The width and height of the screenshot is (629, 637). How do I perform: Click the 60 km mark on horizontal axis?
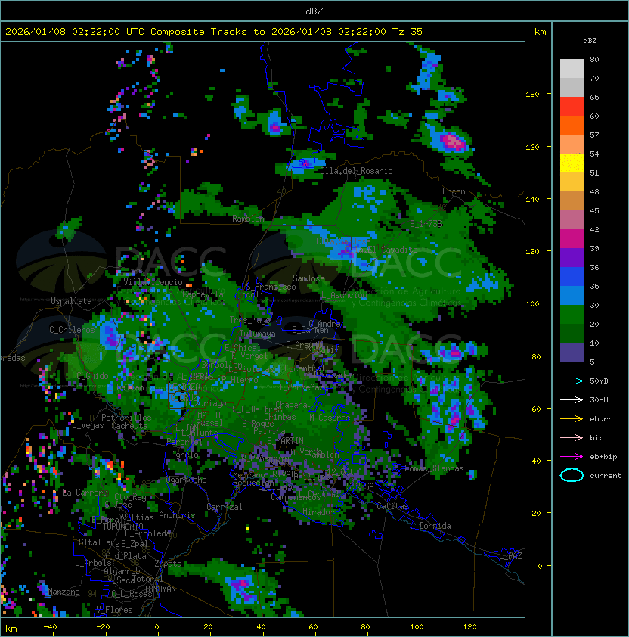point(313,627)
